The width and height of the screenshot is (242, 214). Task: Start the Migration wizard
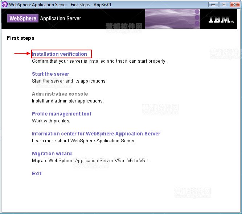click(52, 154)
